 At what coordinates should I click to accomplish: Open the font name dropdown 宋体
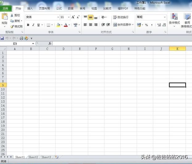coord(58,17)
